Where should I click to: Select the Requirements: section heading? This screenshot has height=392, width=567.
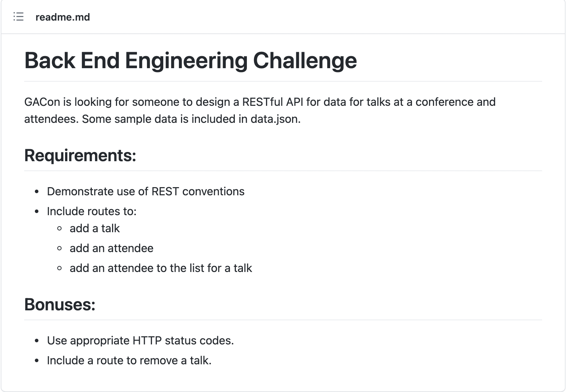pos(80,156)
